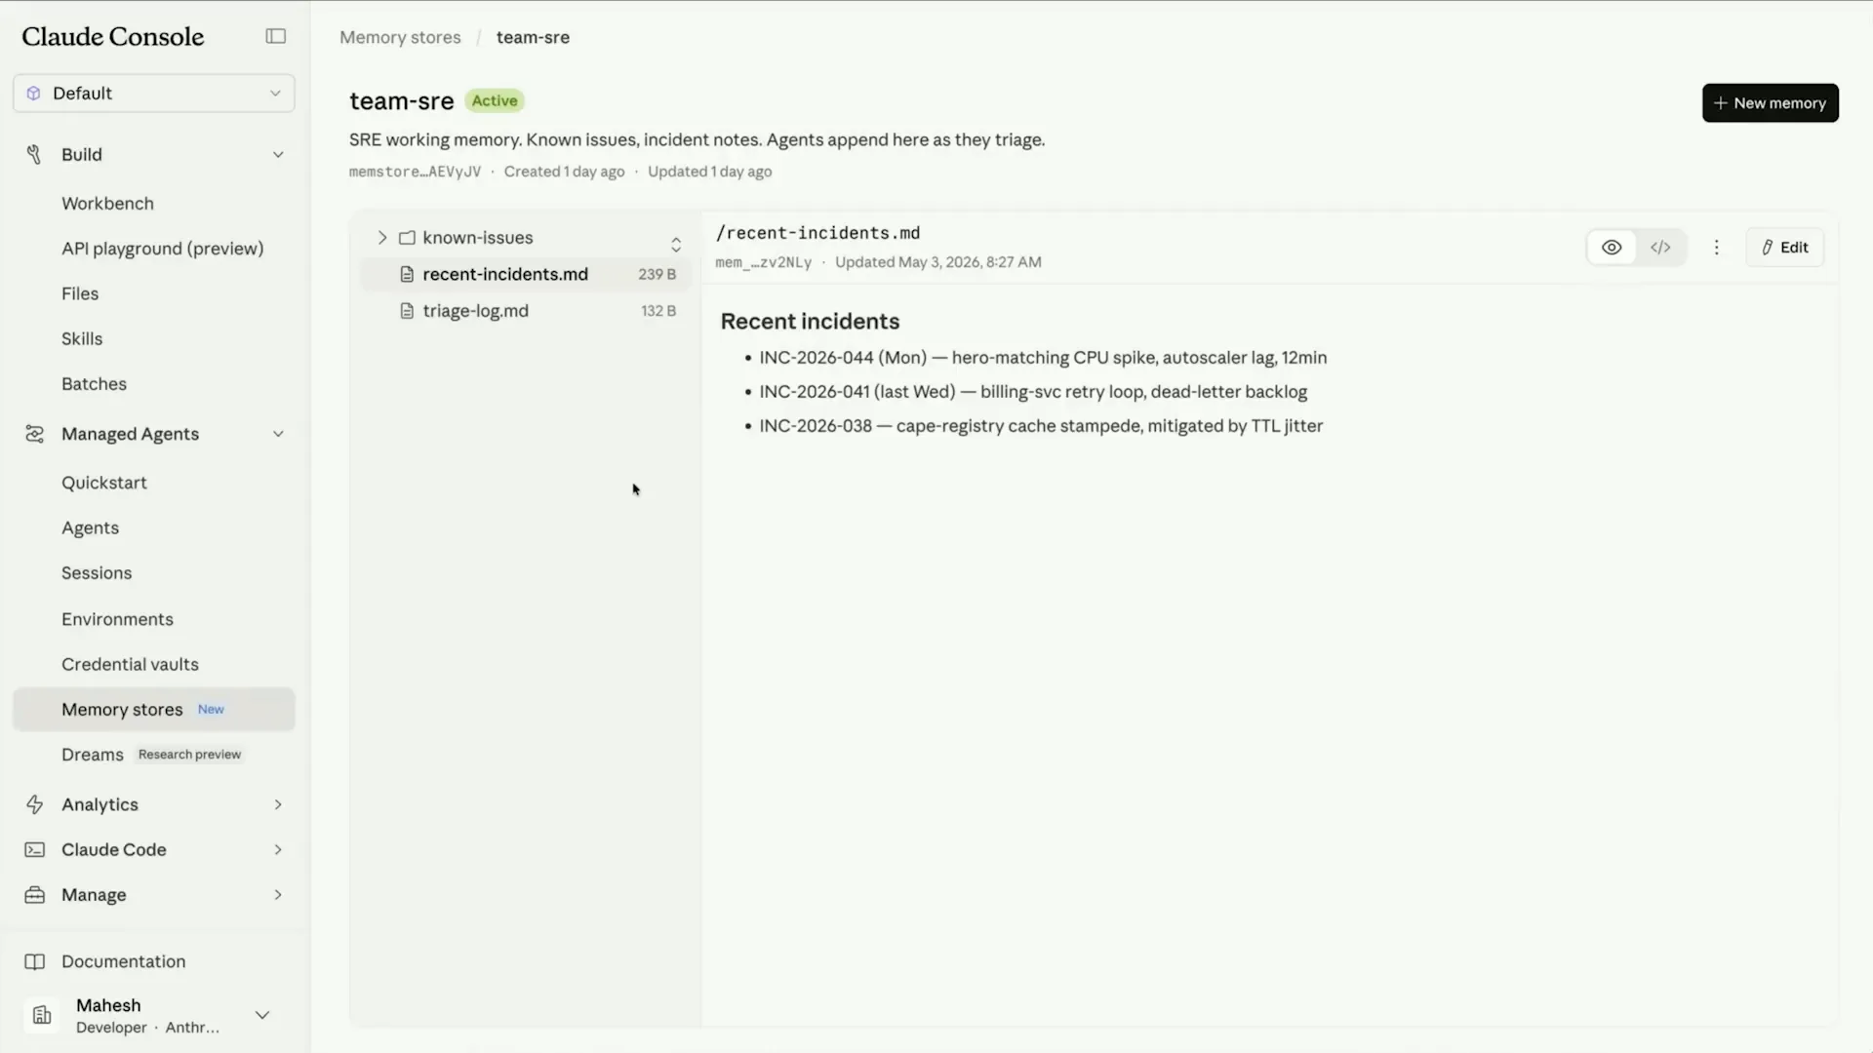
Task: Open Sessions page
Action: [x=97, y=573]
